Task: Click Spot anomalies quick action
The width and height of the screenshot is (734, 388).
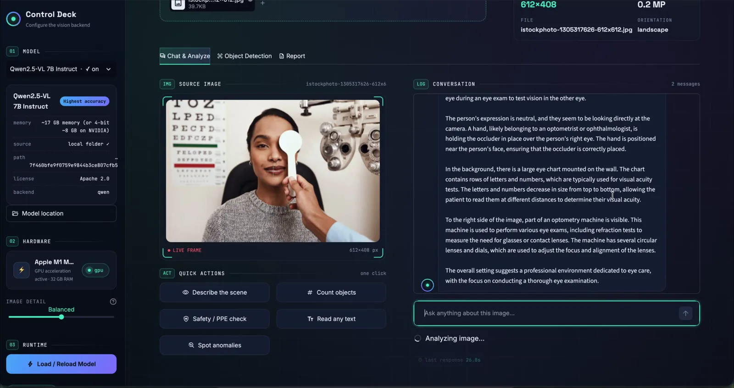Action: coord(214,345)
